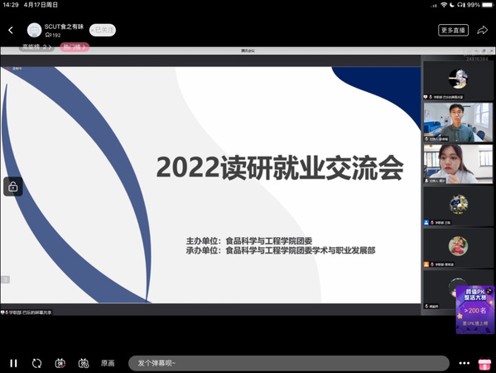Open danmaku settings icon
This screenshot has height=373, width=496.
tap(84, 363)
